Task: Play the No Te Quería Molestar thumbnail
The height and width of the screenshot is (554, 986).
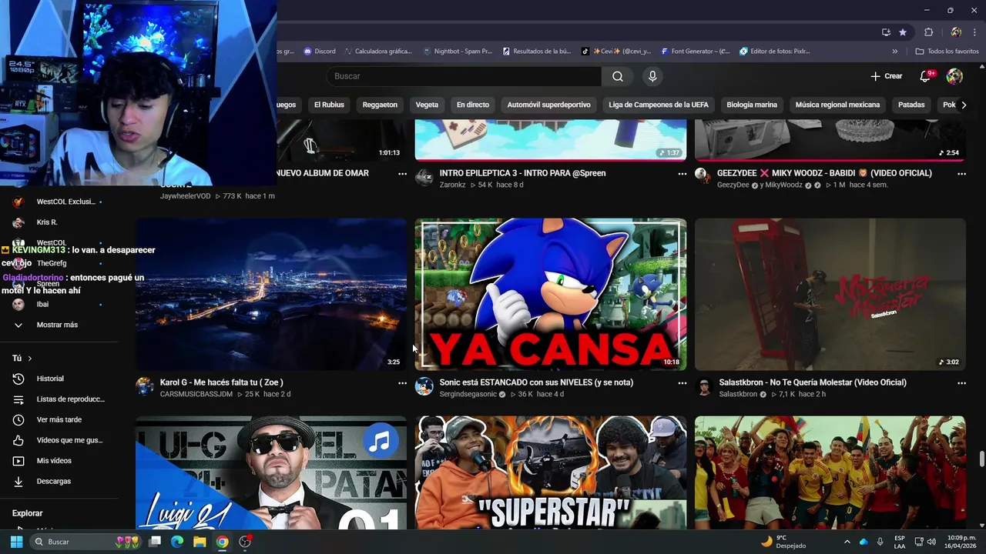Action: click(x=830, y=294)
